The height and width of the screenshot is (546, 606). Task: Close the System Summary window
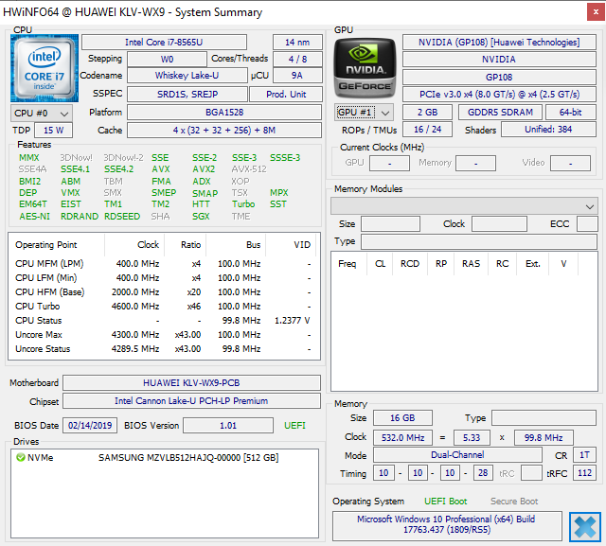coord(596,12)
